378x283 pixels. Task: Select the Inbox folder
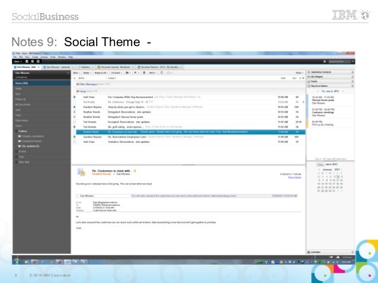tap(41, 83)
